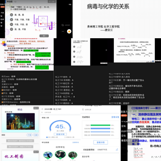
Task: Click the green 已批改 progress bar
Action: 101,125
